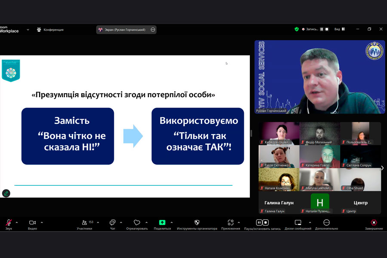
Task: Open the Участники participants panel
Action: 85,224
